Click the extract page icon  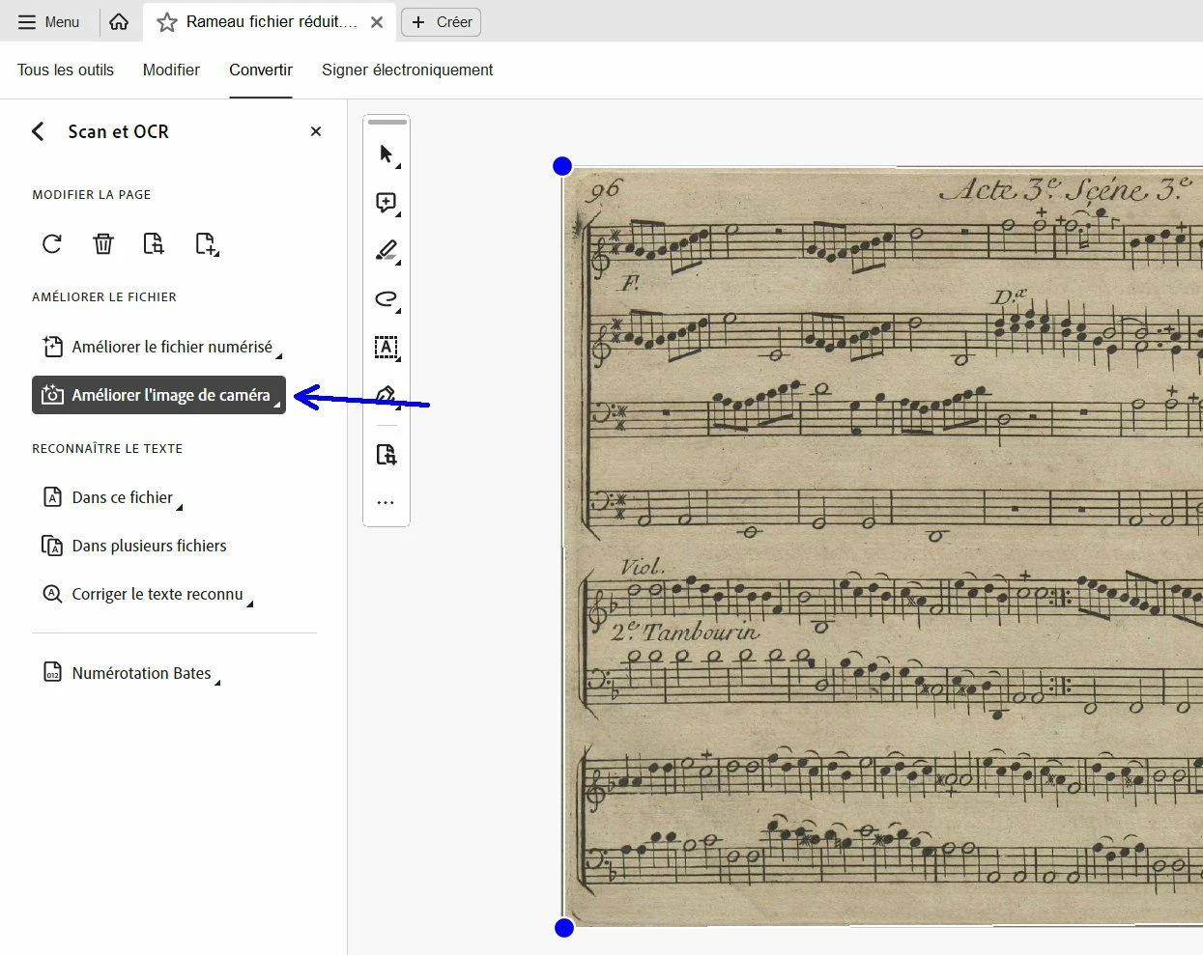(154, 243)
